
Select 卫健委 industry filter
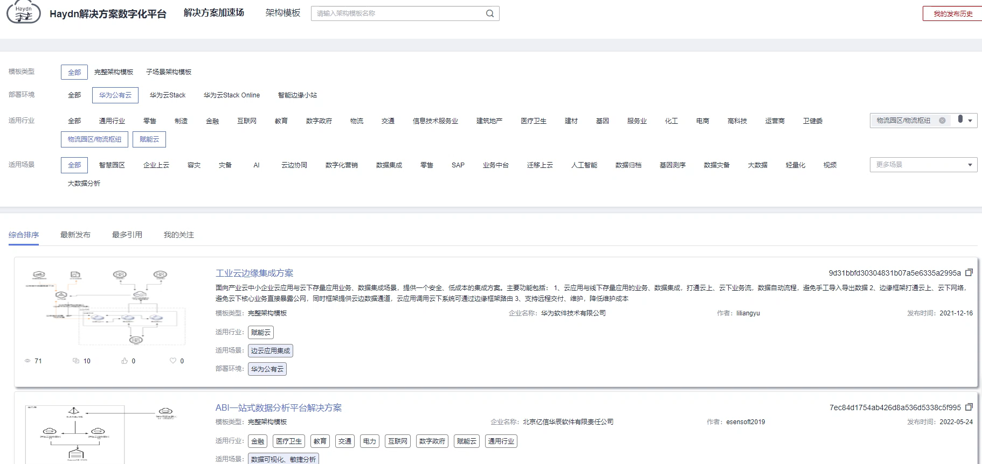813,121
